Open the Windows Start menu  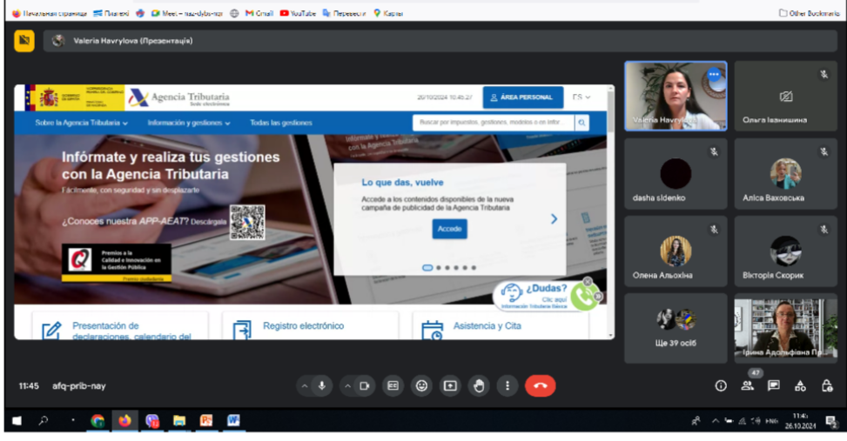[17, 420]
